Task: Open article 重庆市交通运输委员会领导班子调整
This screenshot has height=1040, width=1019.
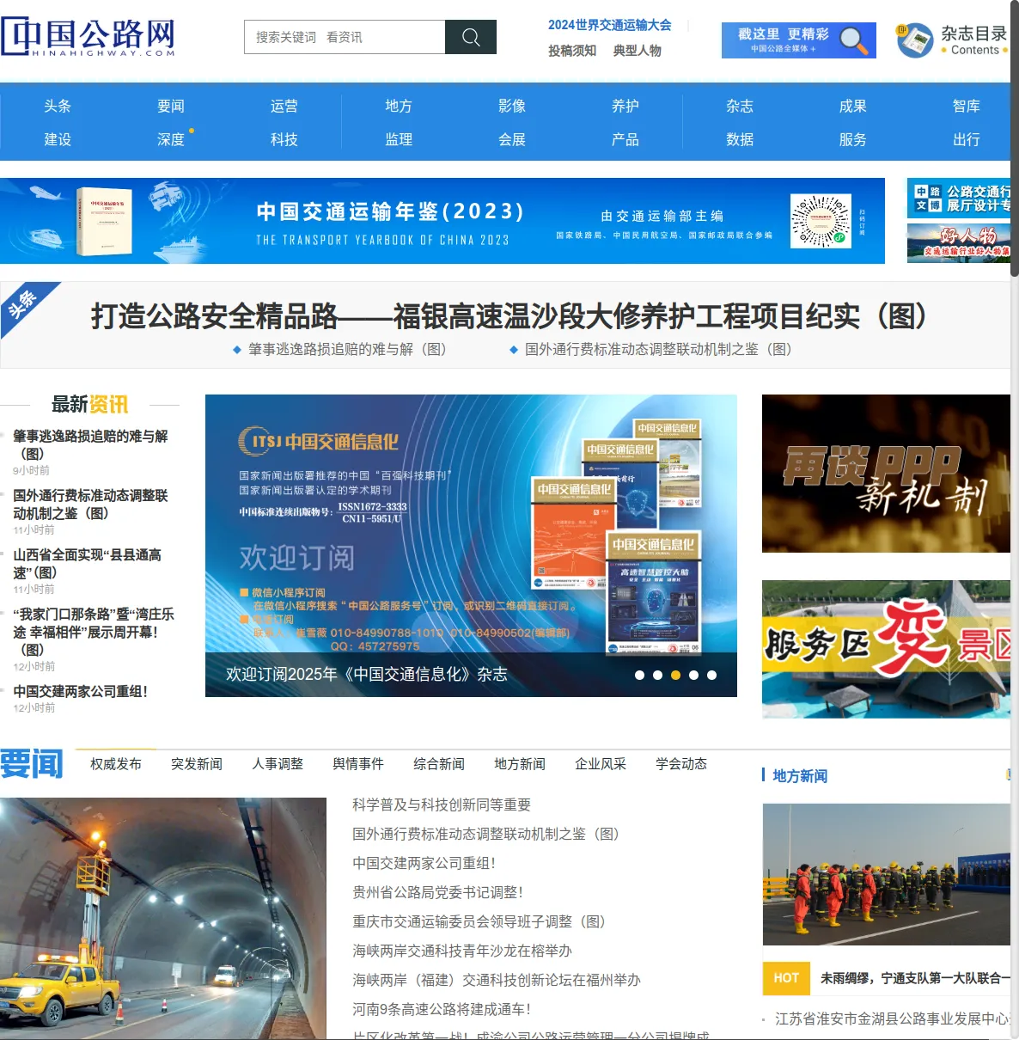Action: 479,921
